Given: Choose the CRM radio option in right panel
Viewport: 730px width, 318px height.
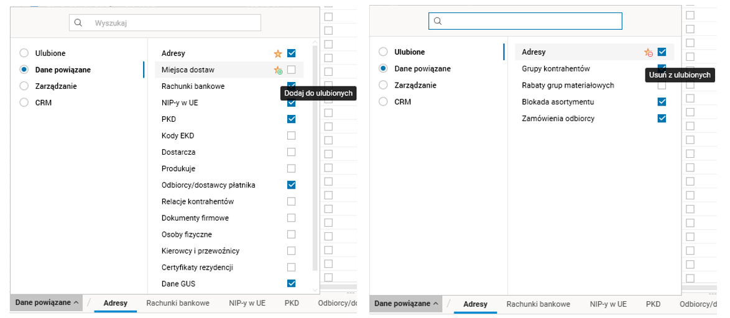Looking at the screenshot, I should point(383,102).
